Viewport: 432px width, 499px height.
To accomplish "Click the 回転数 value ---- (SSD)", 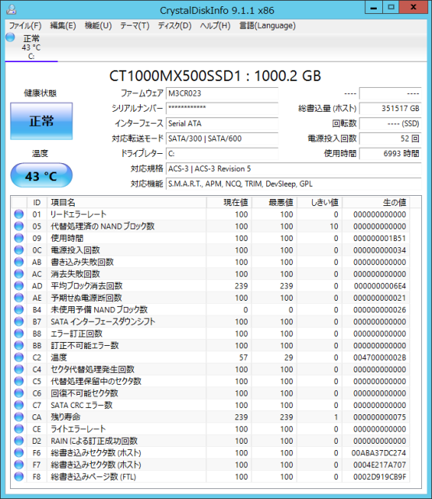I will coord(390,124).
